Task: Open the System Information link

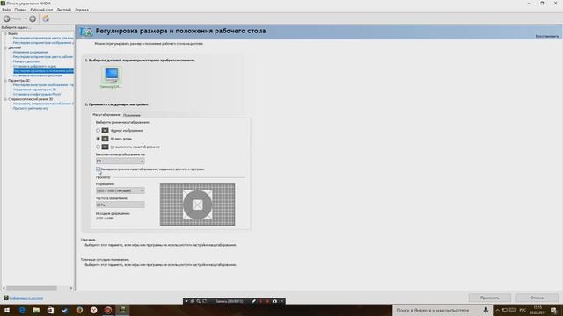Action: click(x=26, y=298)
